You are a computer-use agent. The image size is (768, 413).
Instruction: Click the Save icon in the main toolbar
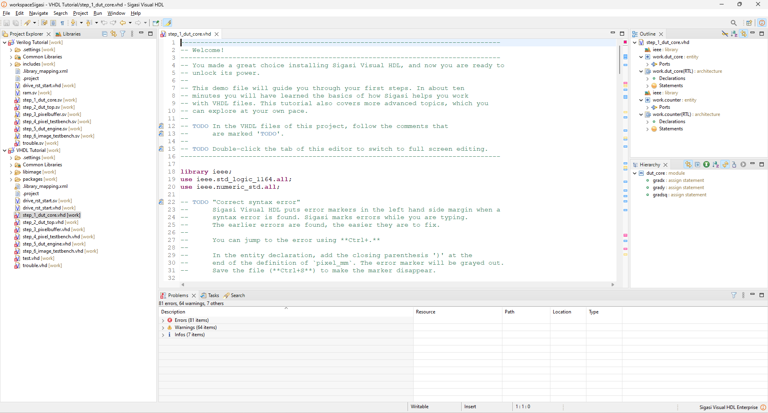click(6, 23)
